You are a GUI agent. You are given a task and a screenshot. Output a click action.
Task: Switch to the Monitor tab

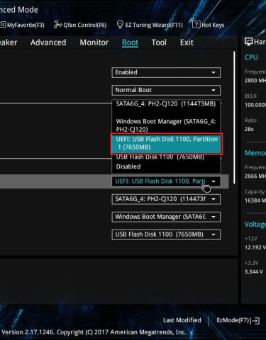point(94,42)
